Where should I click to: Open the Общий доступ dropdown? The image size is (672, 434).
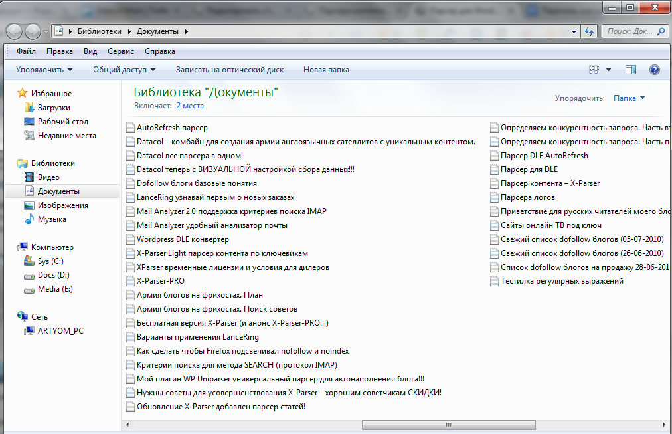click(x=124, y=70)
